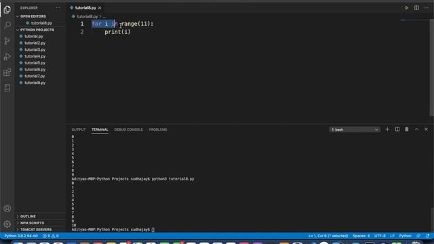Viewport: 434px width, 244px height.
Task: Run Python file with play icon
Action: [406, 7]
